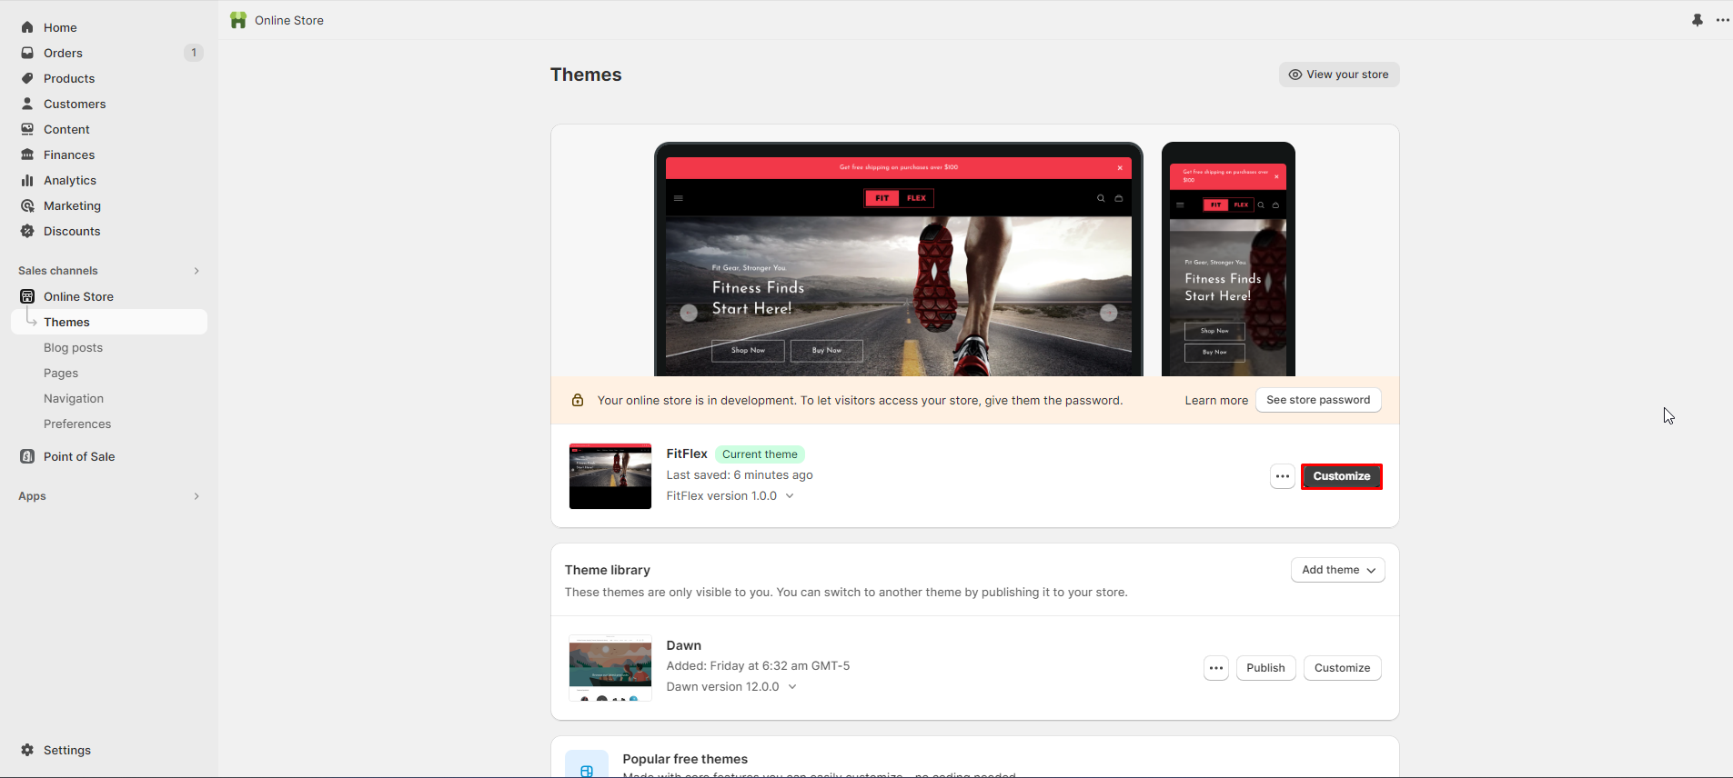Click the Point of Sale icon
This screenshot has width=1733, height=778.
point(27,456)
